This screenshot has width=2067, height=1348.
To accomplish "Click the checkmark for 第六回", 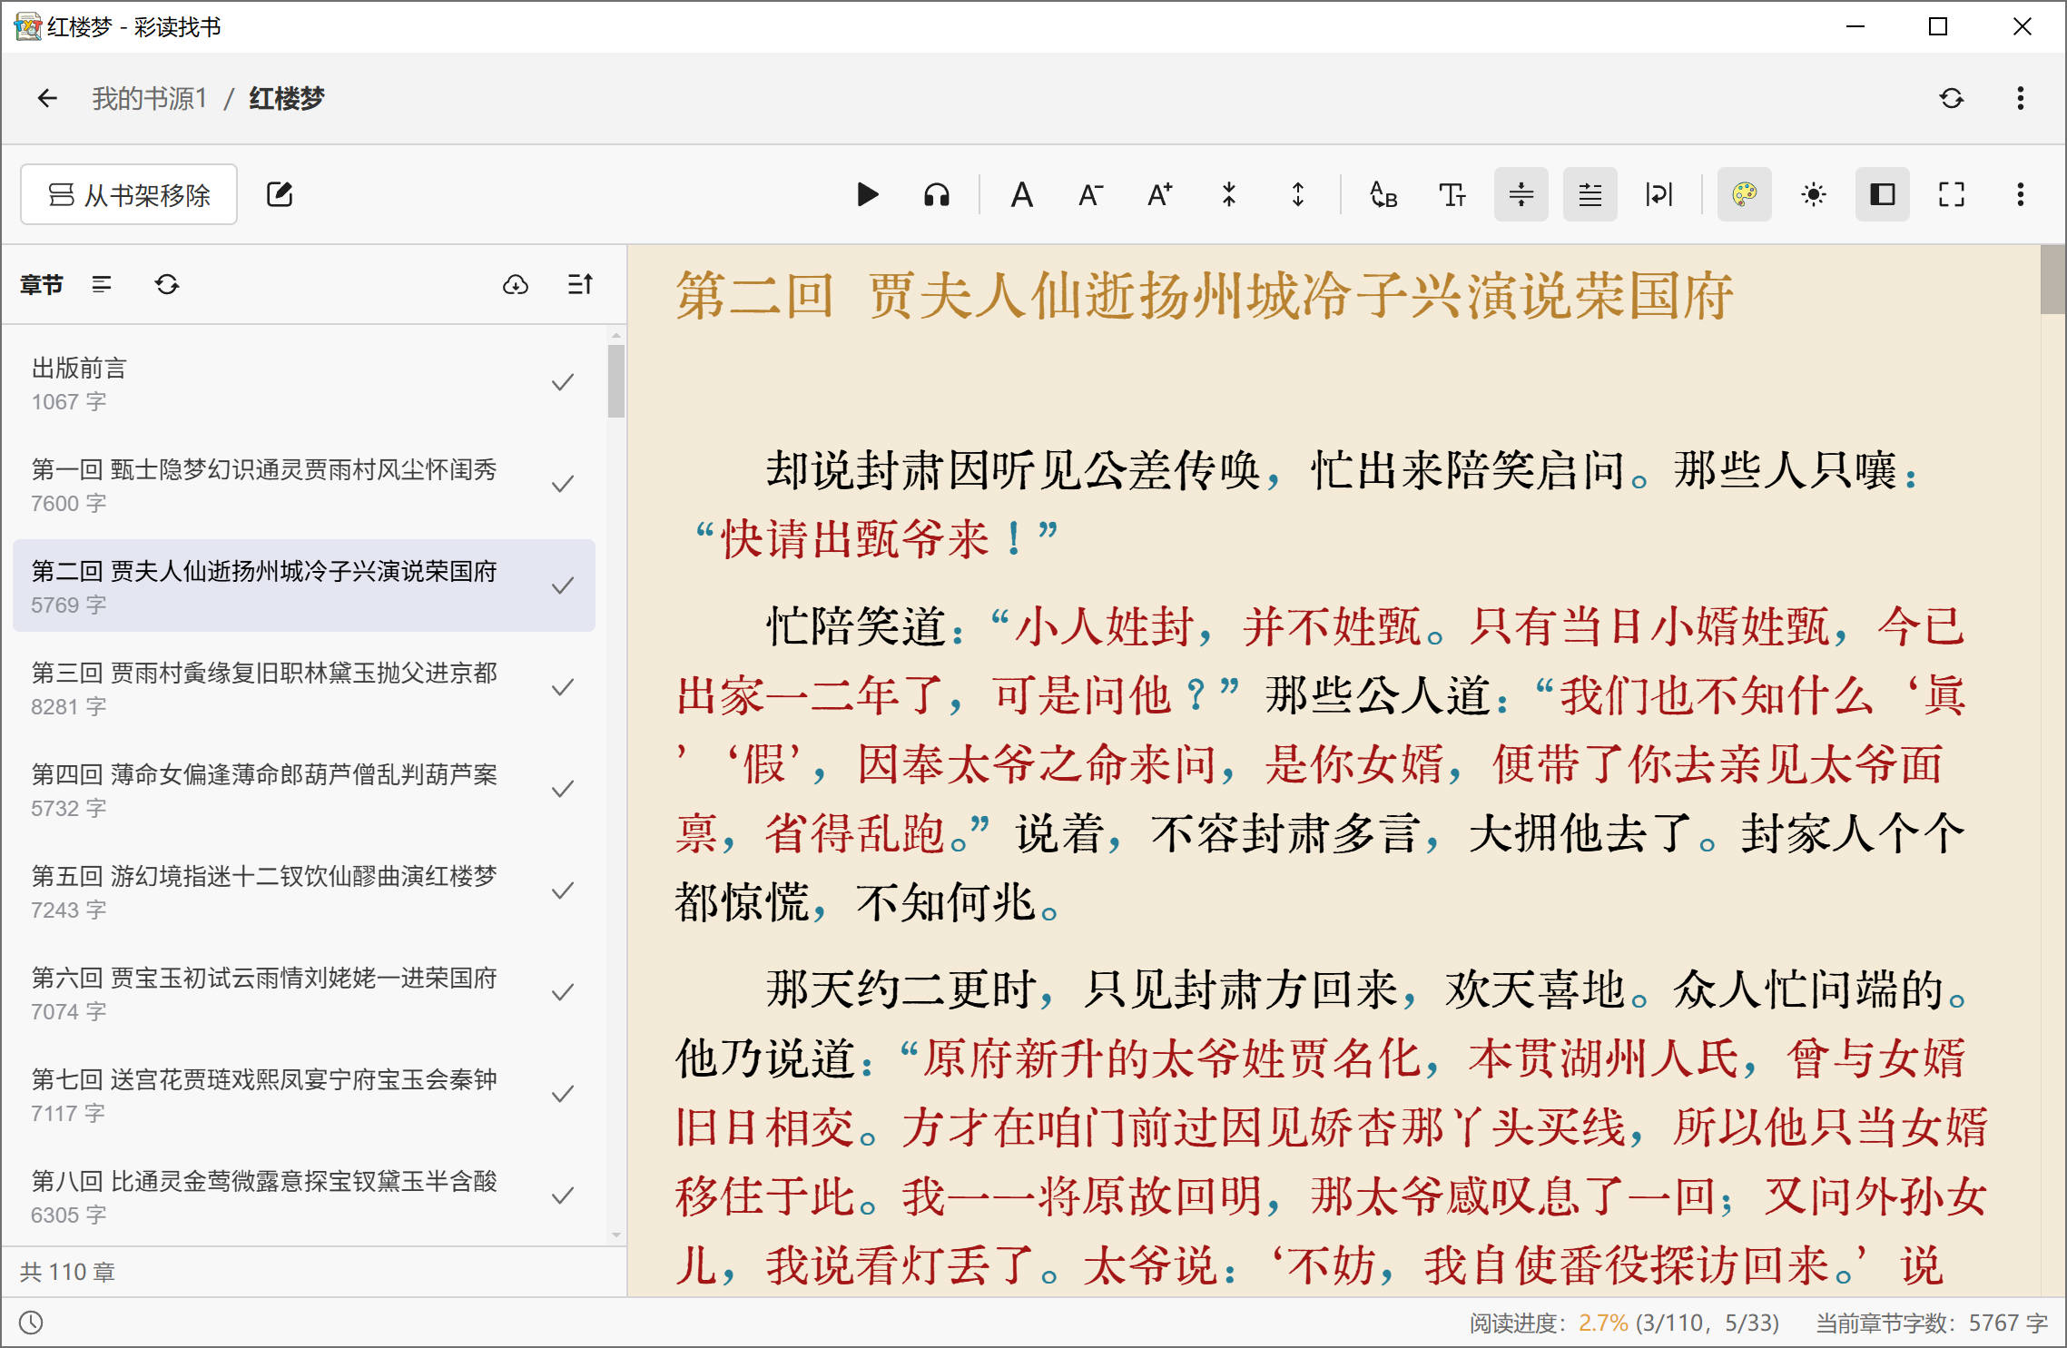I will pyautogui.click(x=563, y=993).
